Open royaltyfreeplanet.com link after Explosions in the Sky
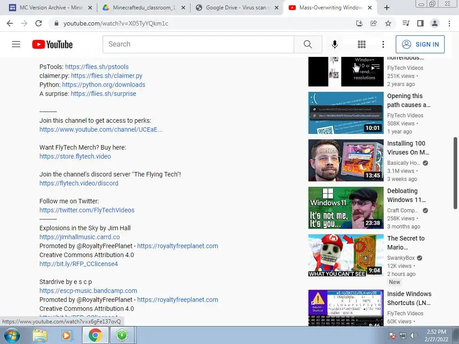 (178, 246)
